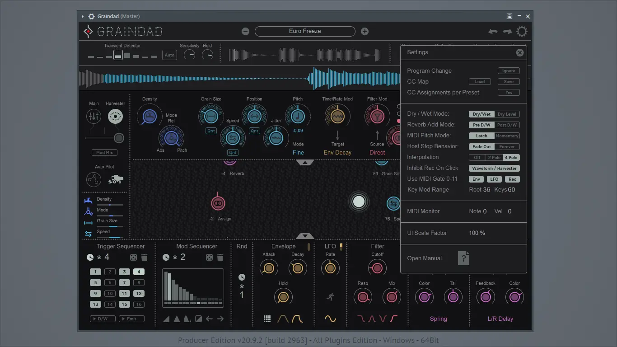Toggle the Transient Detector Auto button
This screenshot has width=617, height=347.
(x=169, y=55)
